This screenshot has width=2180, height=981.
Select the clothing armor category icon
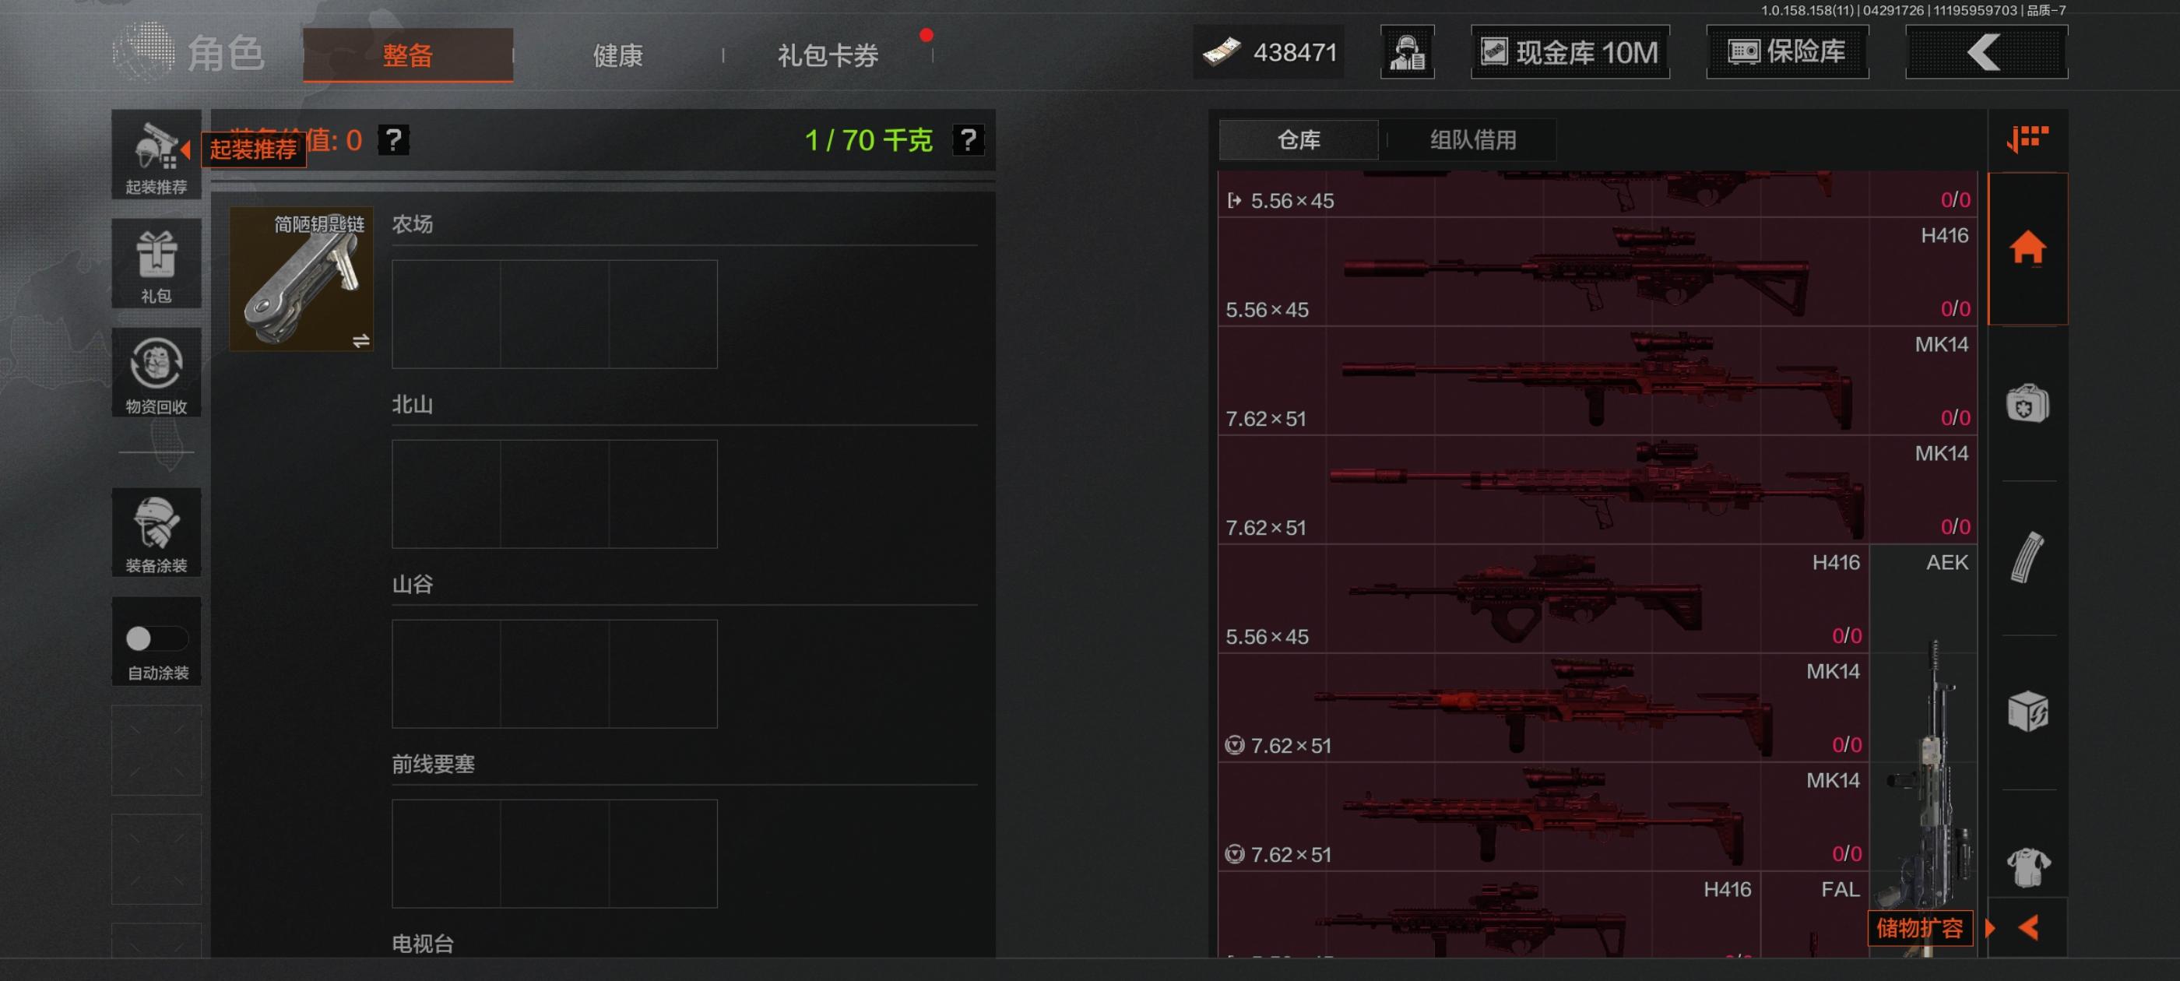click(2027, 867)
